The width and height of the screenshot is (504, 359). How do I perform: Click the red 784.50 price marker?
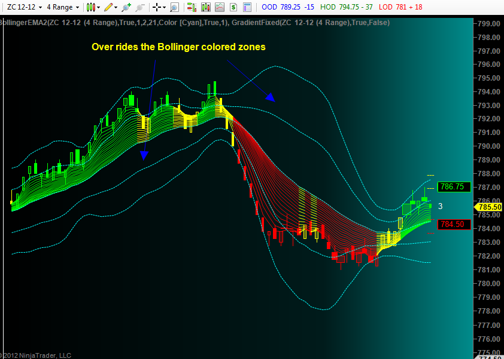454,224
